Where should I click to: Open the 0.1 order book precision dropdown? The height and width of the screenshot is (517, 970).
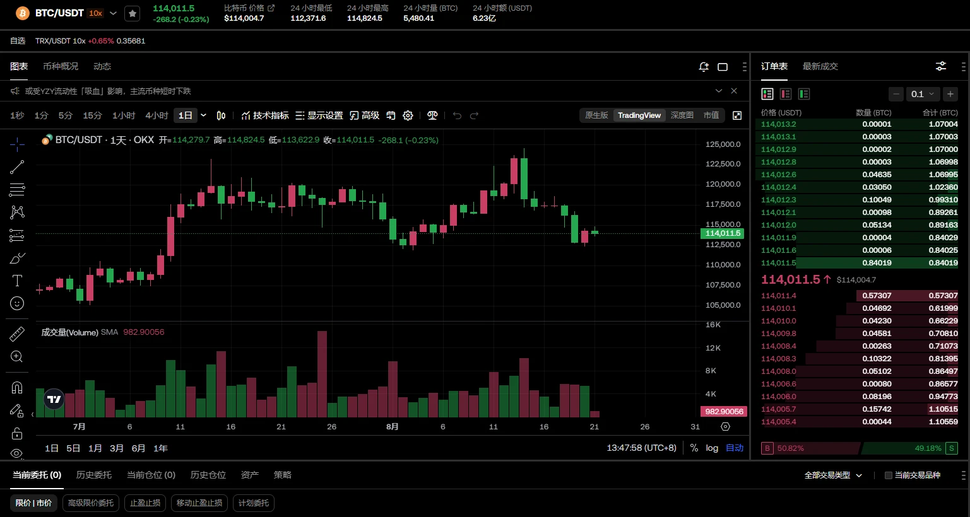point(923,94)
